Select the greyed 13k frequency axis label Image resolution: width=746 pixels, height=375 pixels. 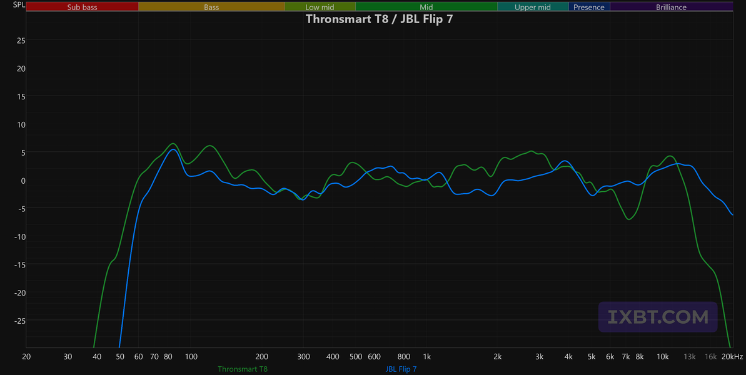click(690, 357)
